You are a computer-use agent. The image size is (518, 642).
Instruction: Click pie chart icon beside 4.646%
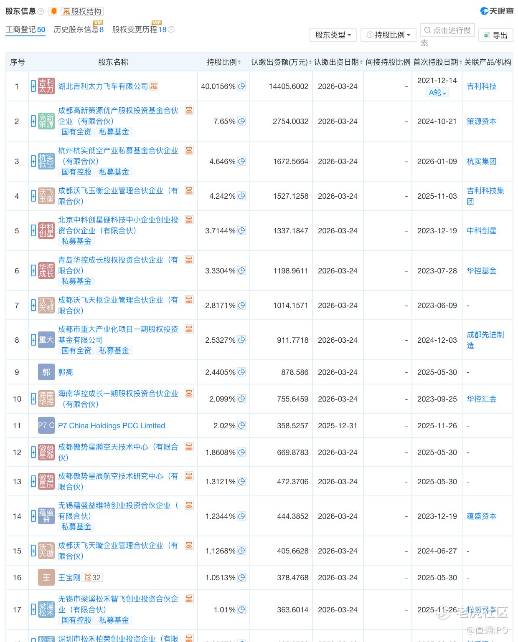241,162
